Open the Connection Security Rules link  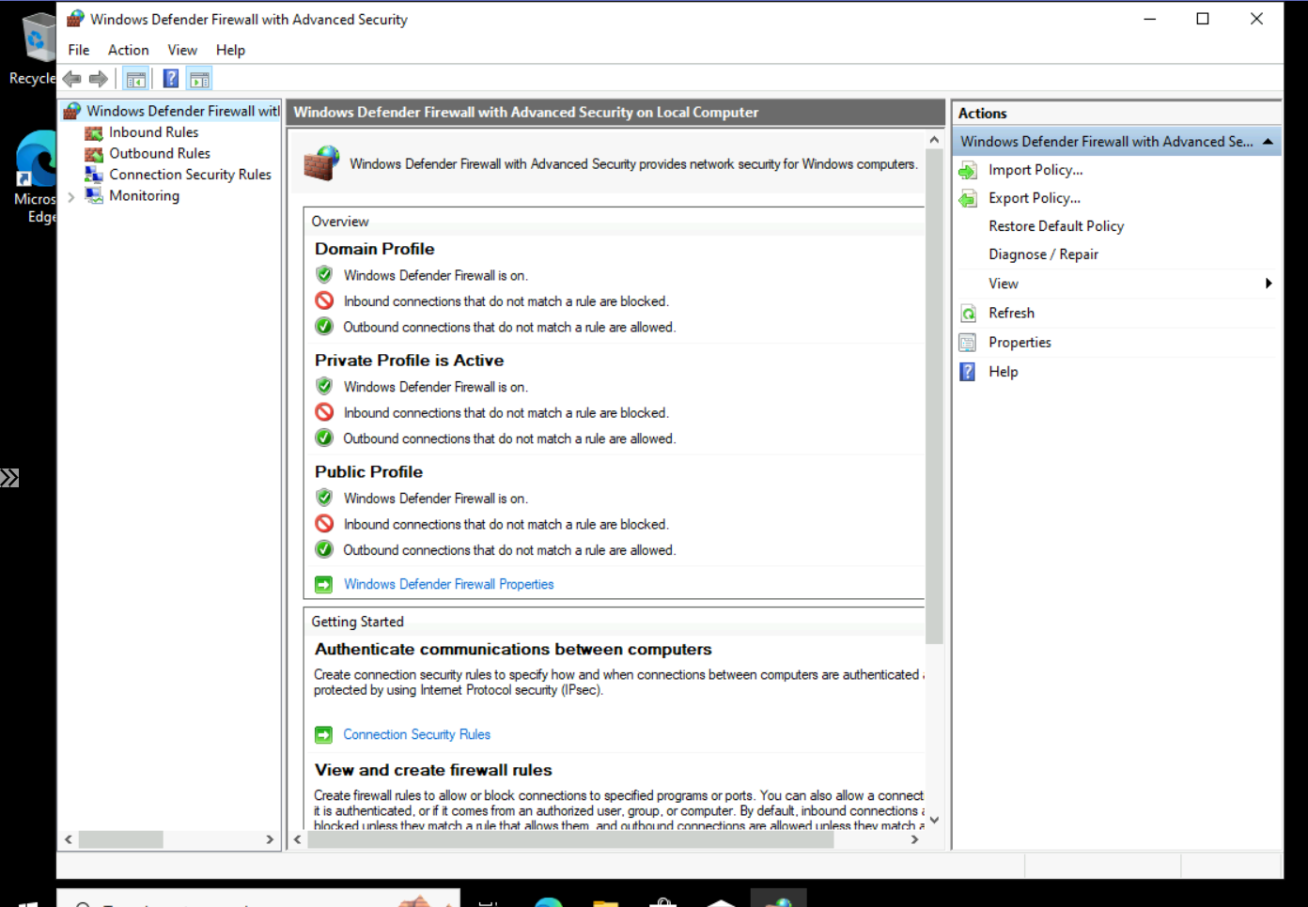[x=416, y=734]
